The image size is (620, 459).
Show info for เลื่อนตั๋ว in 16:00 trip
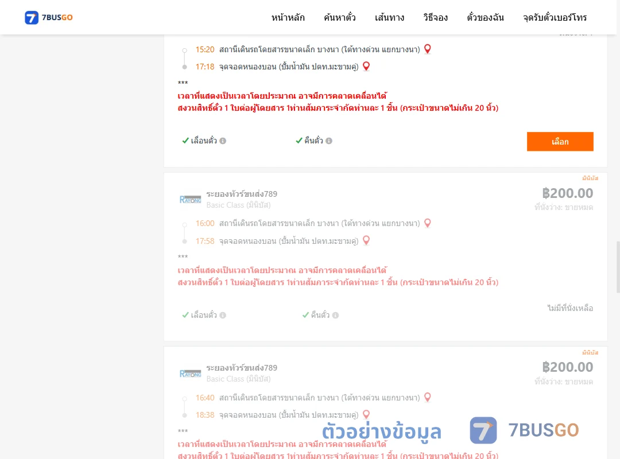point(223,315)
